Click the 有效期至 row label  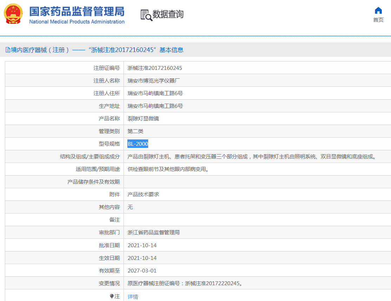point(109,270)
